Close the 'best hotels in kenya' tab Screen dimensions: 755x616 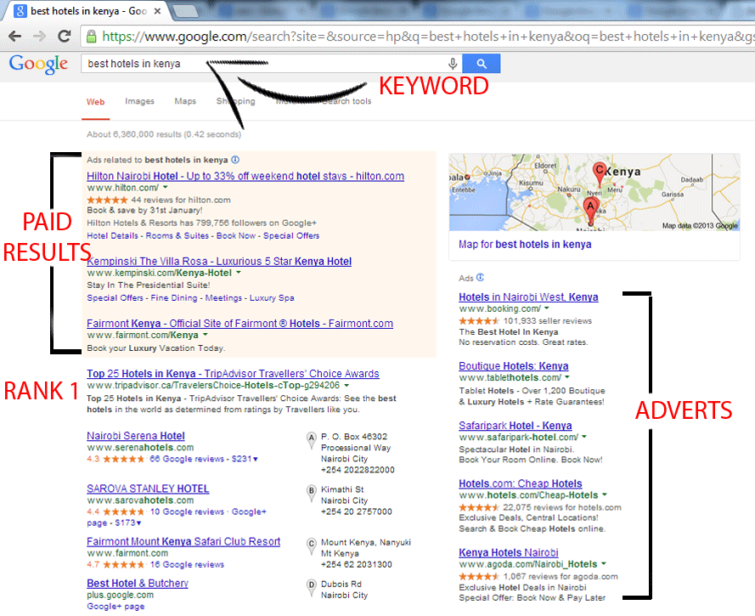click(157, 10)
